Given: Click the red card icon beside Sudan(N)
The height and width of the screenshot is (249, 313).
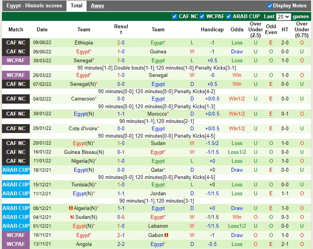Looking at the screenshot, I should tap(72, 217).
